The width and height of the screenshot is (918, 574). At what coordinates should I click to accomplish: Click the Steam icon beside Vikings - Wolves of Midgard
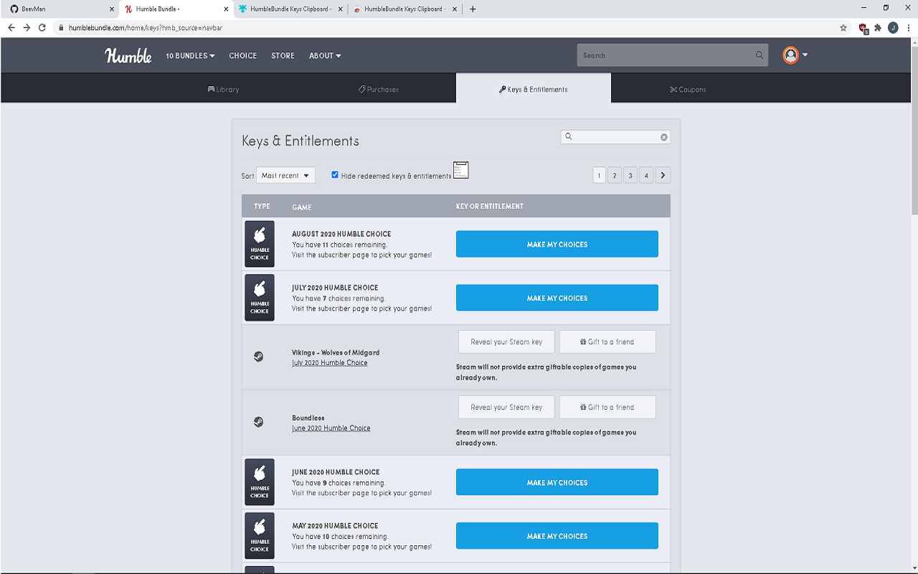click(259, 357)
